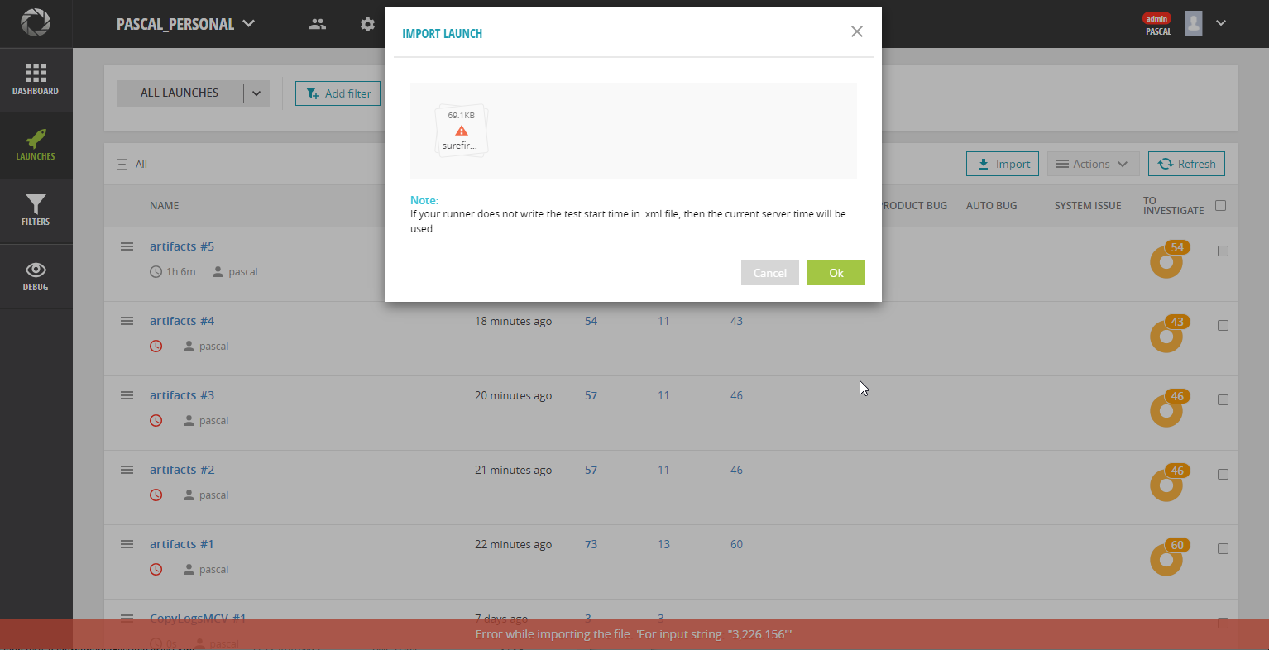Open the user profile dropdown arrow
The width and height of the screenshot is (1269, 650).
(x=1221, y=23)
